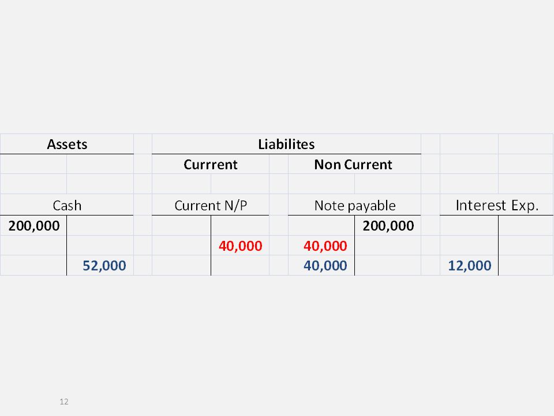Select the Current N/P account title

tap(211, 205)
